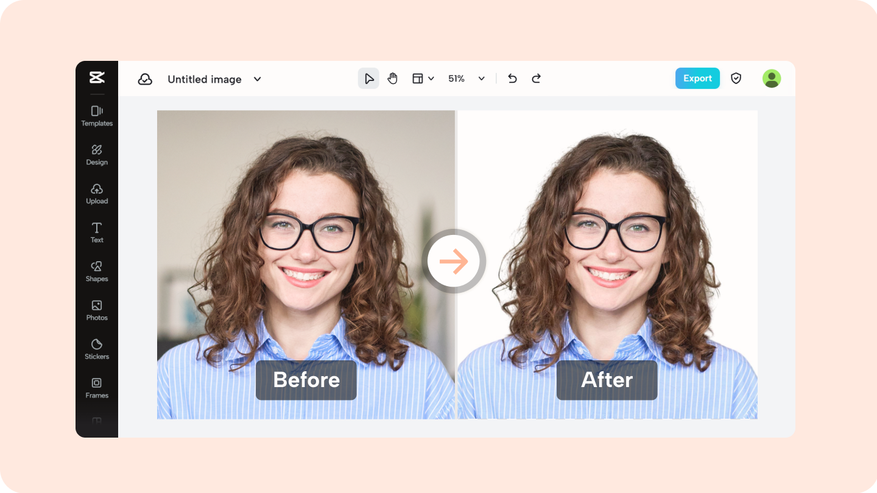Open the Untitled image rename dropdown
The image size is (877, 493).
256,79
